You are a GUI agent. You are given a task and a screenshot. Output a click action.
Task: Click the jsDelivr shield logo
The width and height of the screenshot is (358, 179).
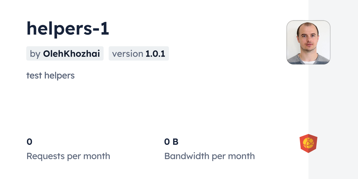tap(308, 143)
